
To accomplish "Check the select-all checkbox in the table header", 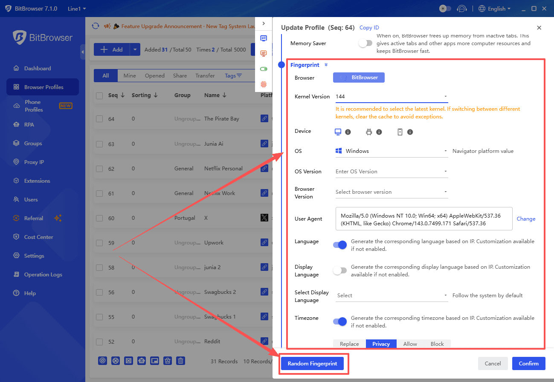I will (x=99, y=96).
